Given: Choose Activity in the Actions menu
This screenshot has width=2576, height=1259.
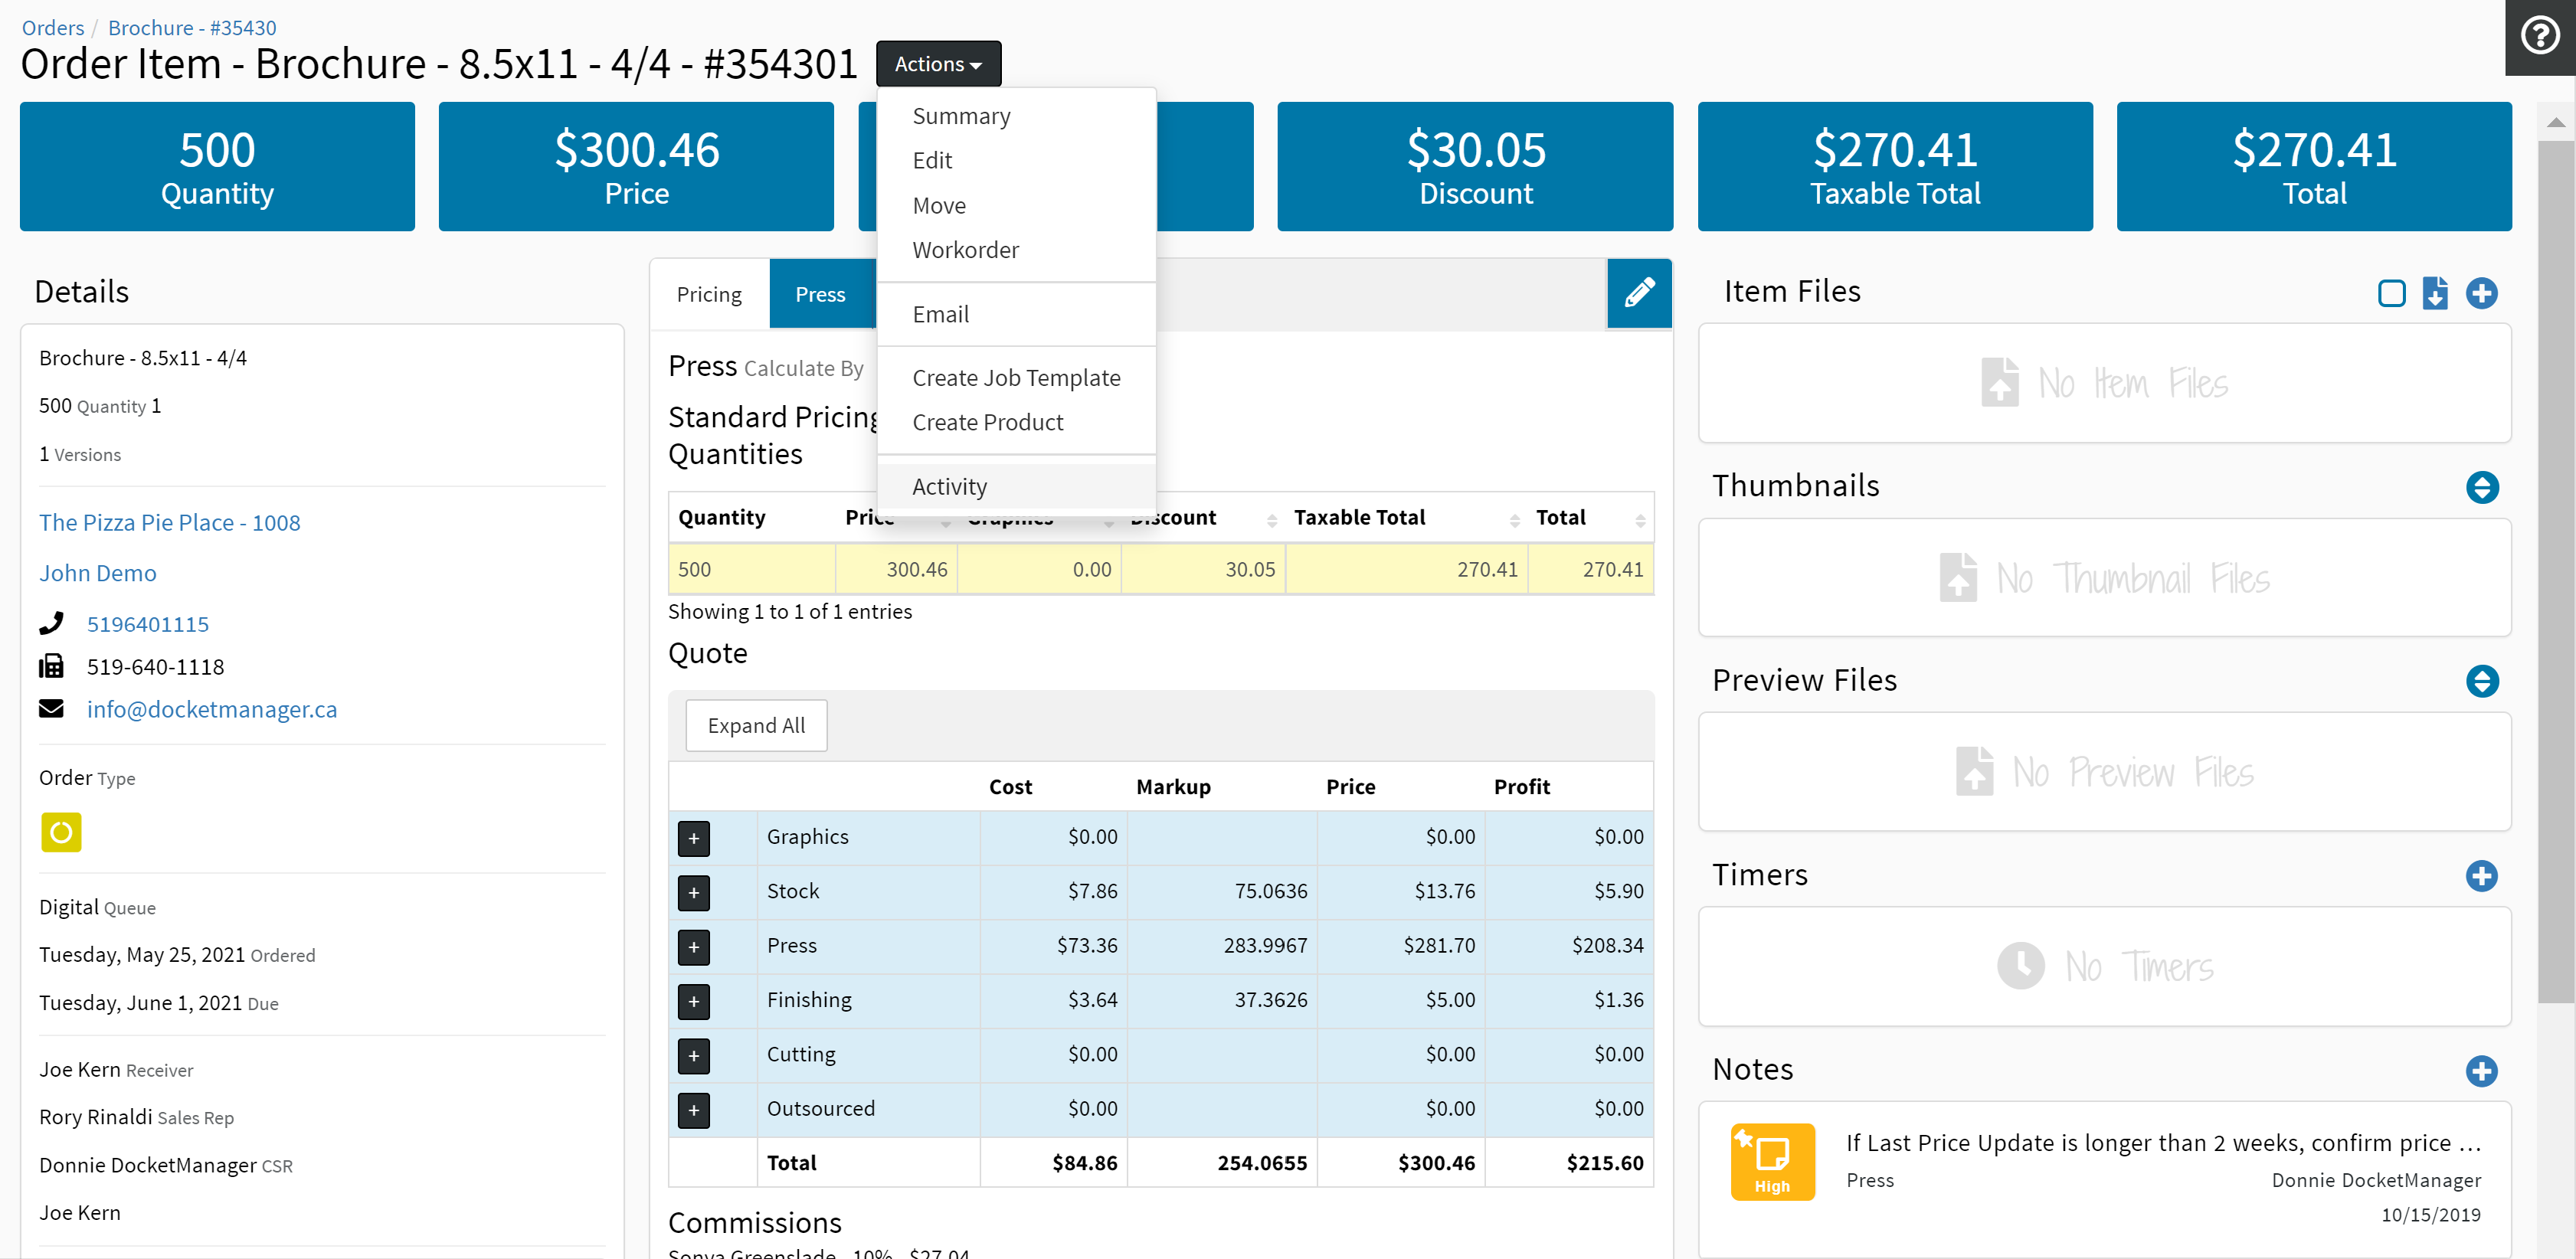Looking at the screenshot, I should click(x=949, y=487).
